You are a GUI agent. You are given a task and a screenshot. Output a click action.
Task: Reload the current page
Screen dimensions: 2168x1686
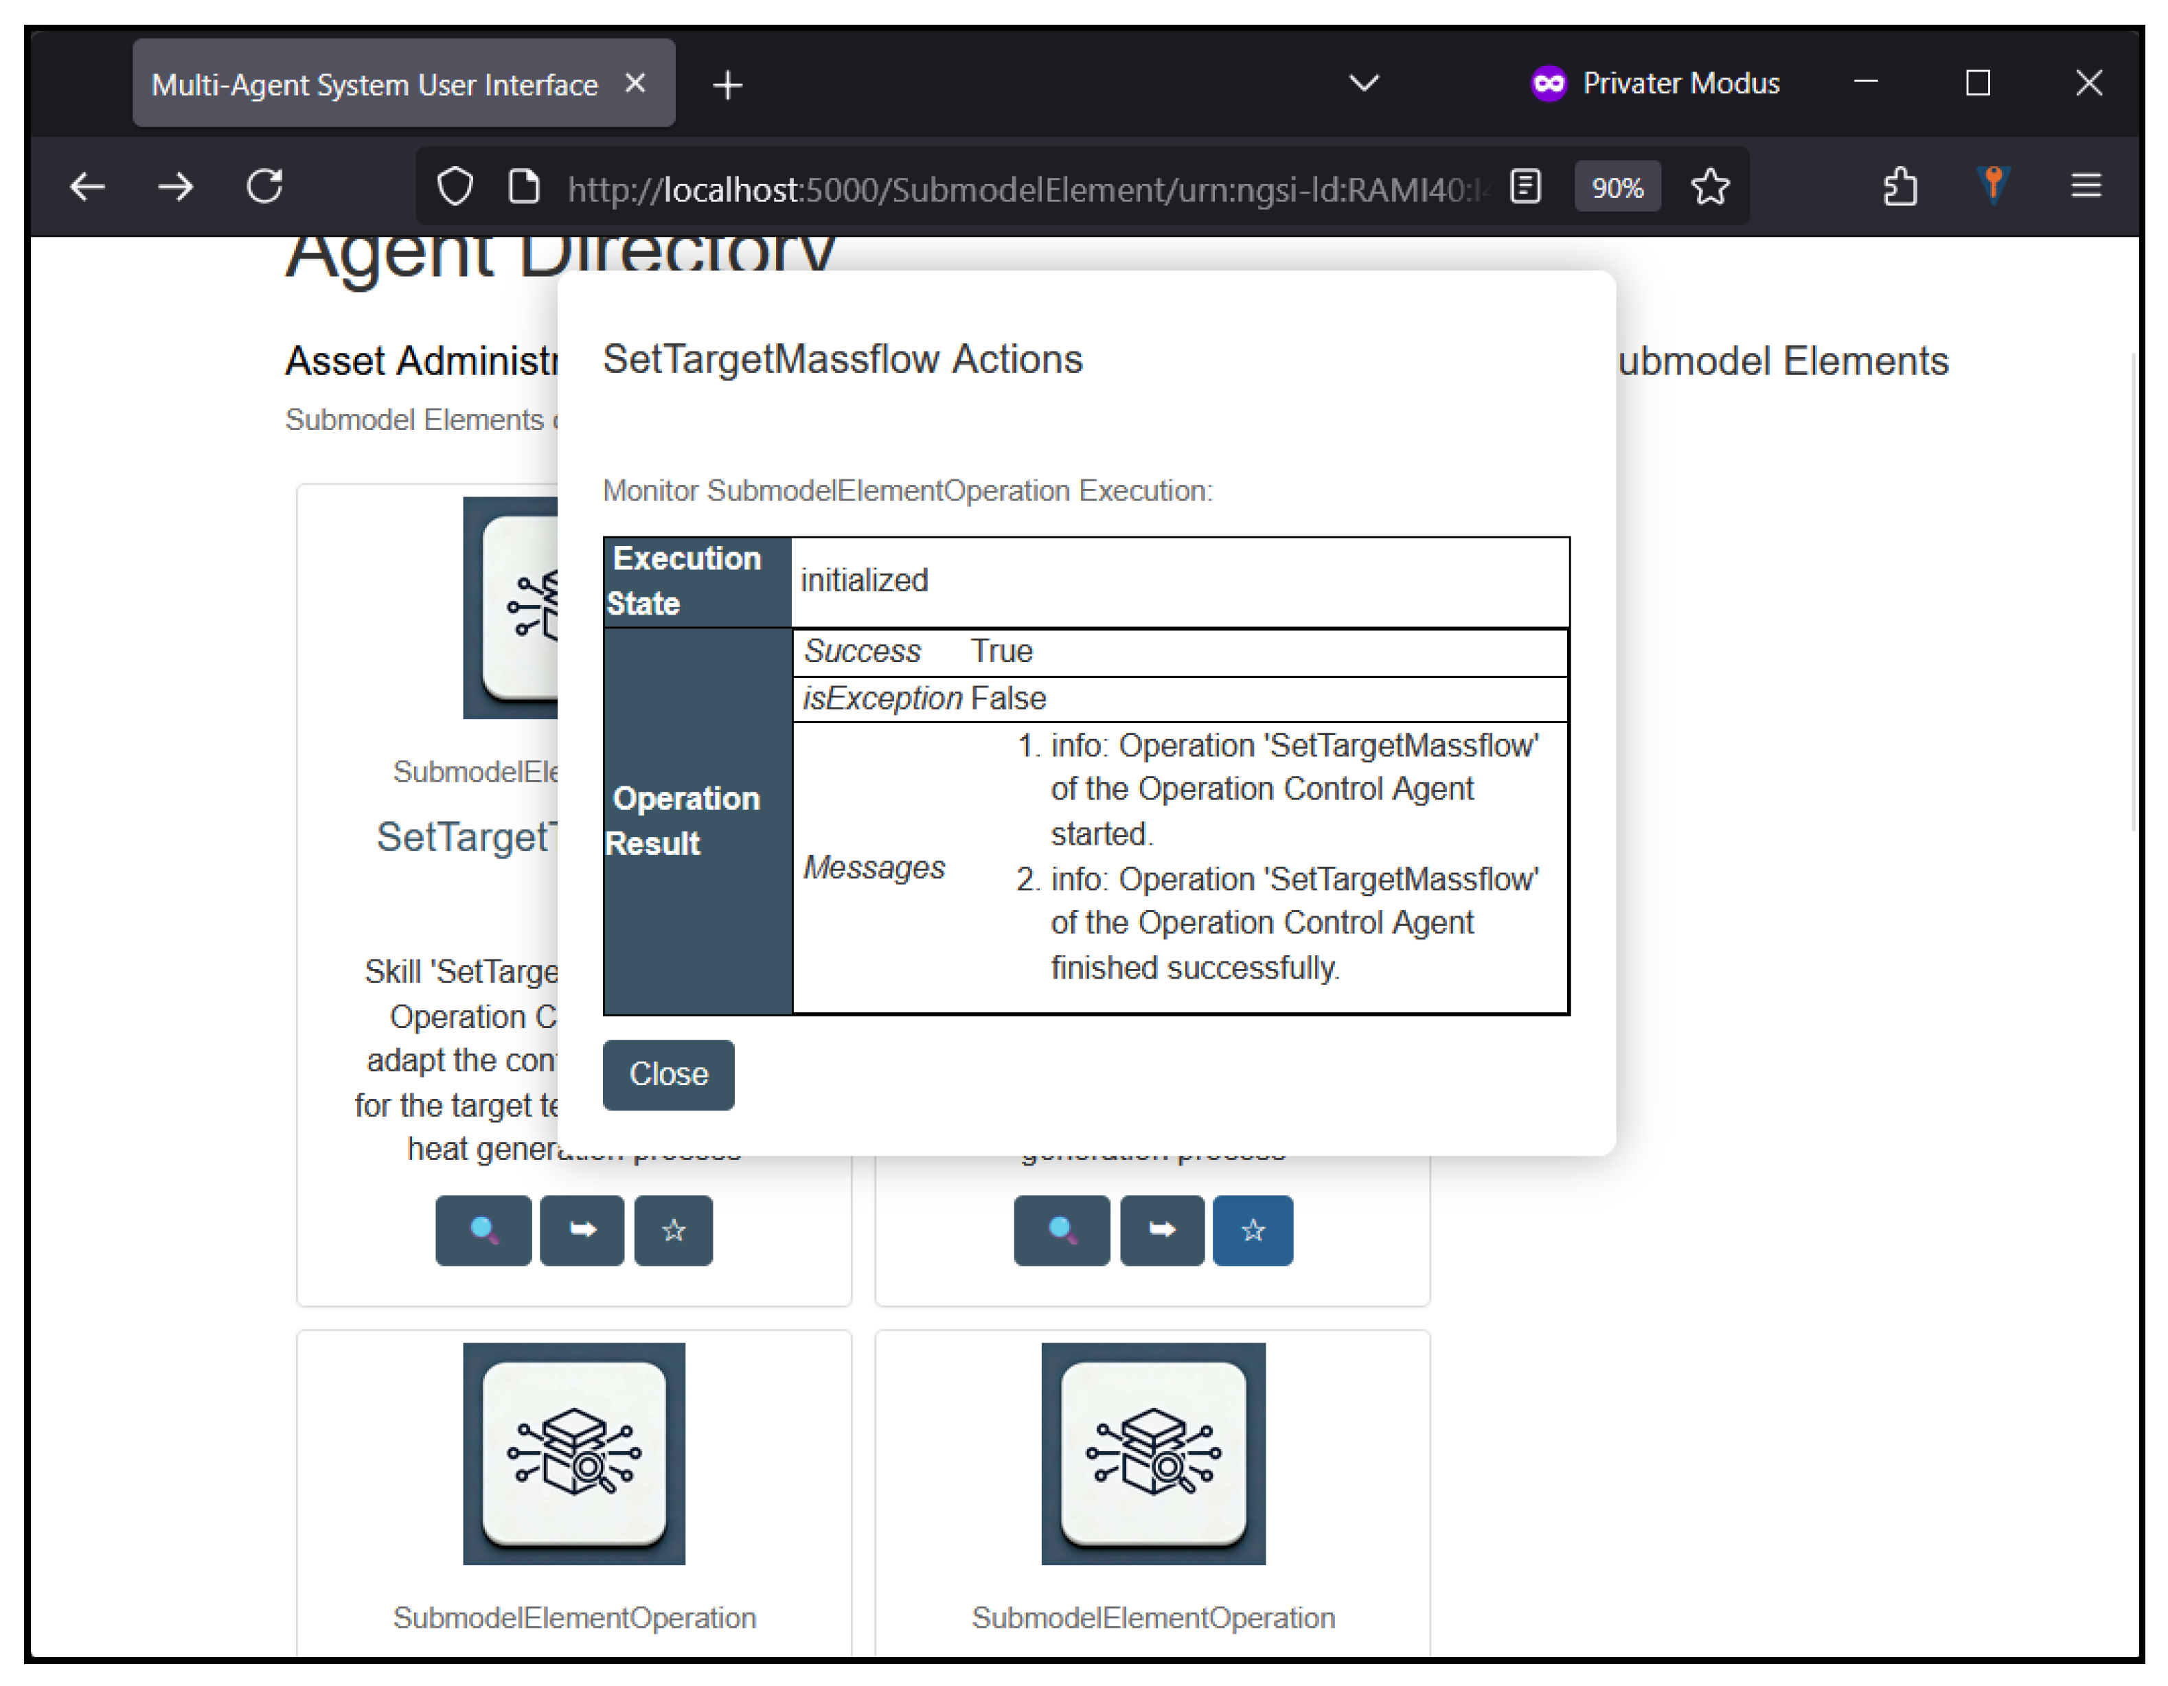tap(265, 187)
